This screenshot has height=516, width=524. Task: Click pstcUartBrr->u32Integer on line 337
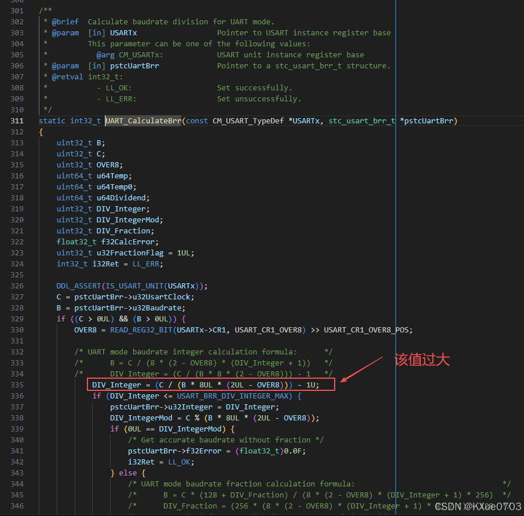pyautogui.click(x=161, y=407)
